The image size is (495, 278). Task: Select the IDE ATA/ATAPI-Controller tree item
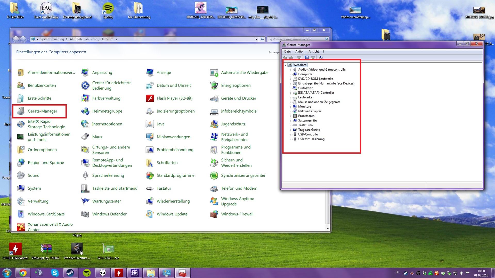coord(316,93)
